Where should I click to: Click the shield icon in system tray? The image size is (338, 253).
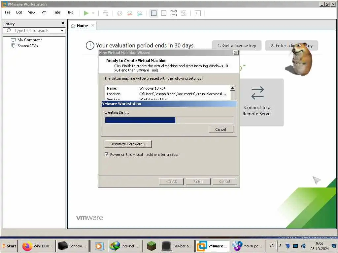pyautogui.click(x=287, y=246)
